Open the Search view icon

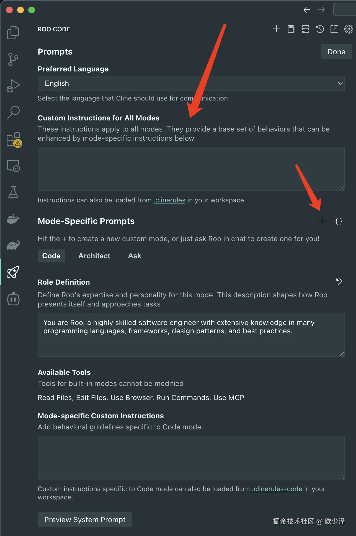(13, 112)
